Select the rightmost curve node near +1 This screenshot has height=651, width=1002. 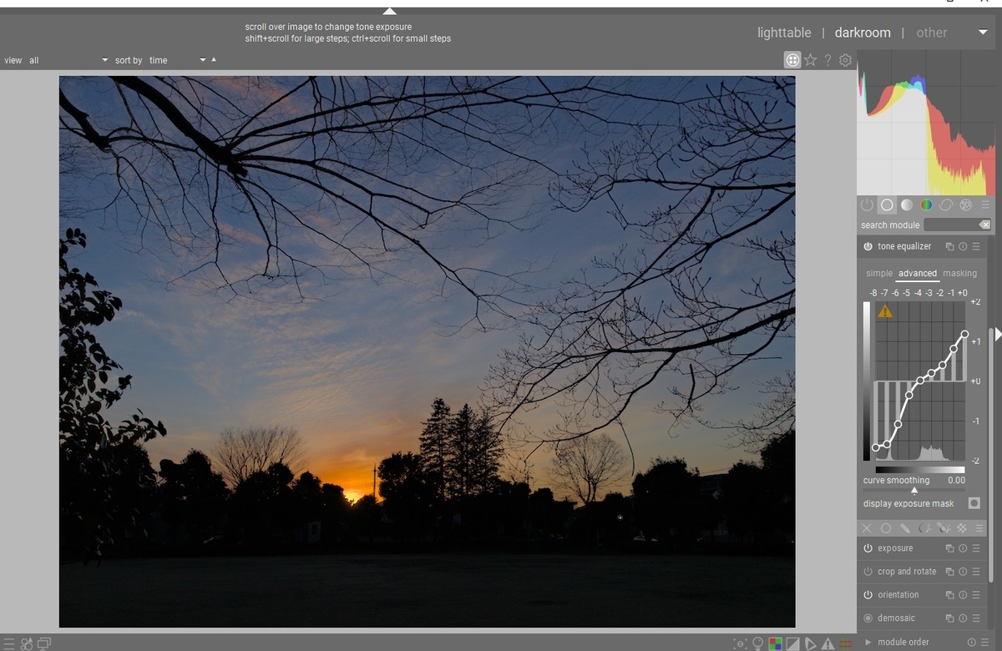tap(964, 335)
